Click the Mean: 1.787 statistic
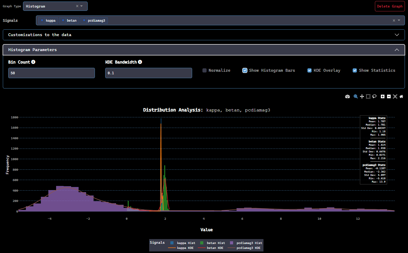The width and height of the screenshot is (408, 253). (377, 121)
